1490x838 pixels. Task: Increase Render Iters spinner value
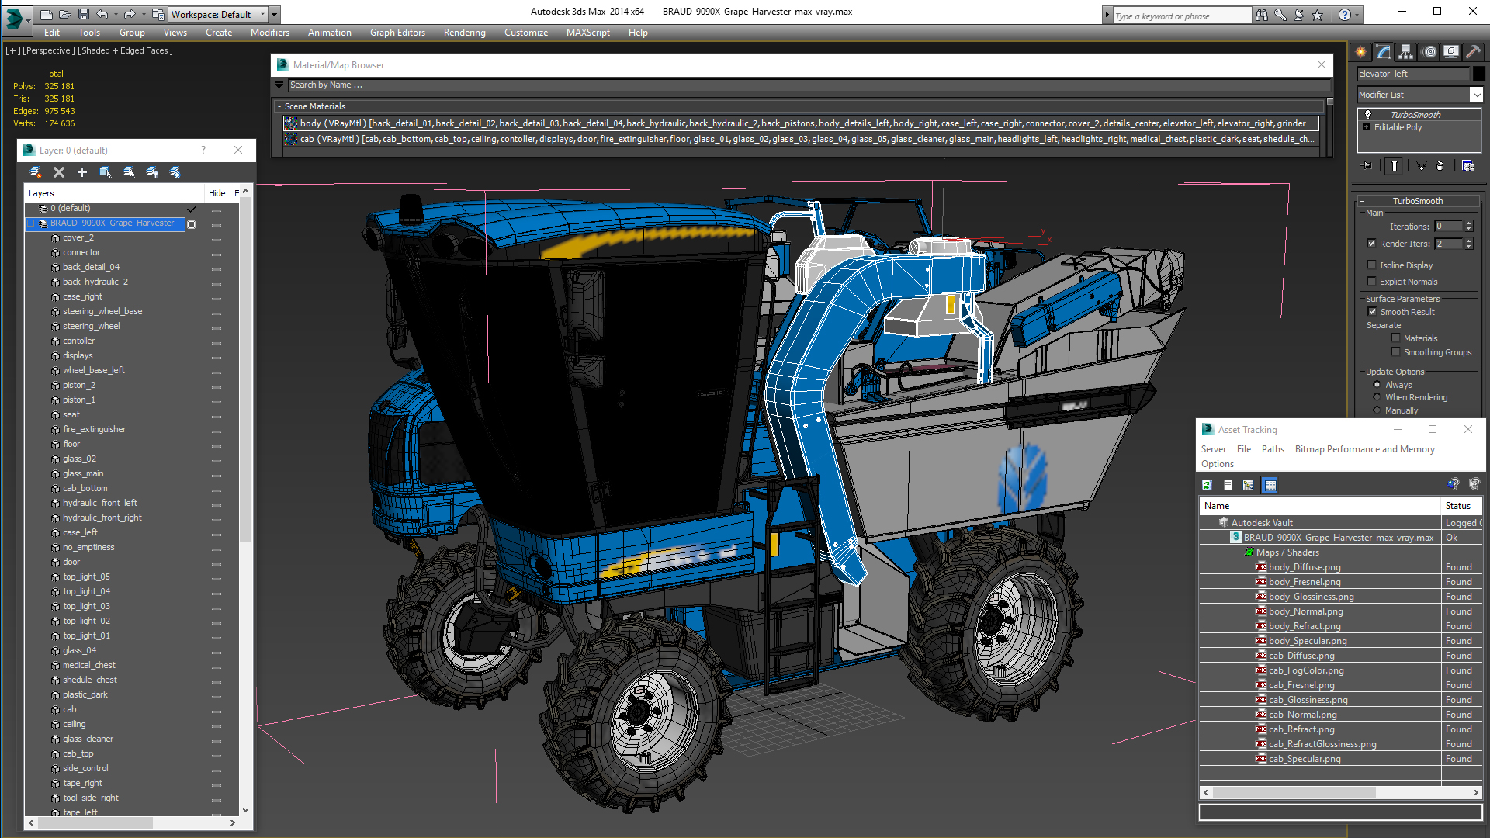pos(1468,241)
